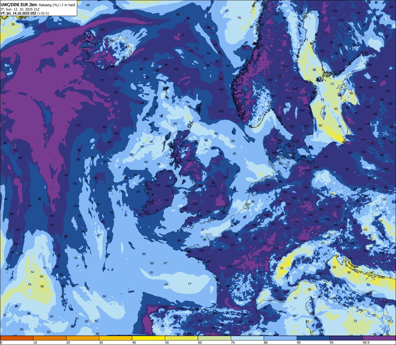Click the legend swatch between 10 and 20

coord(49,338)
